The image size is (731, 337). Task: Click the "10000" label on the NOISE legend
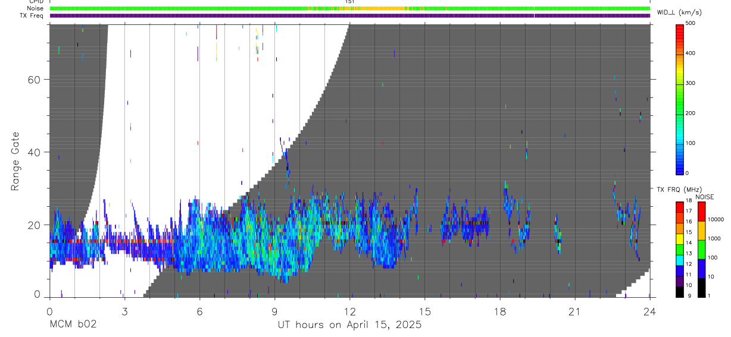point(716,219)
